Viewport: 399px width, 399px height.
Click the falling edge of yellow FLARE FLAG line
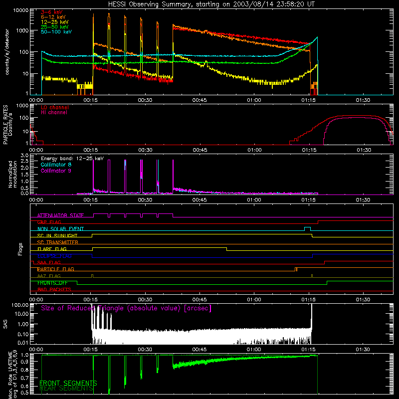226,249
